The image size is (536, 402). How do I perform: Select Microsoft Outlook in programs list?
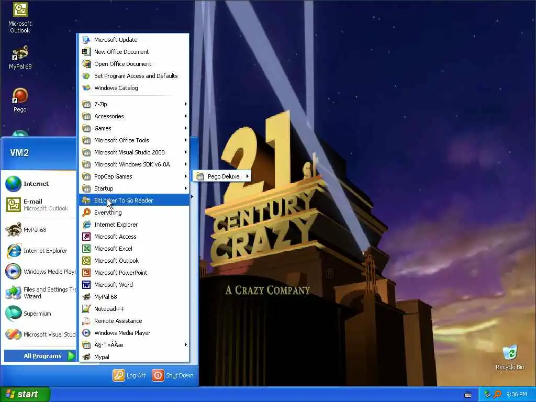(x=135, y=261)
